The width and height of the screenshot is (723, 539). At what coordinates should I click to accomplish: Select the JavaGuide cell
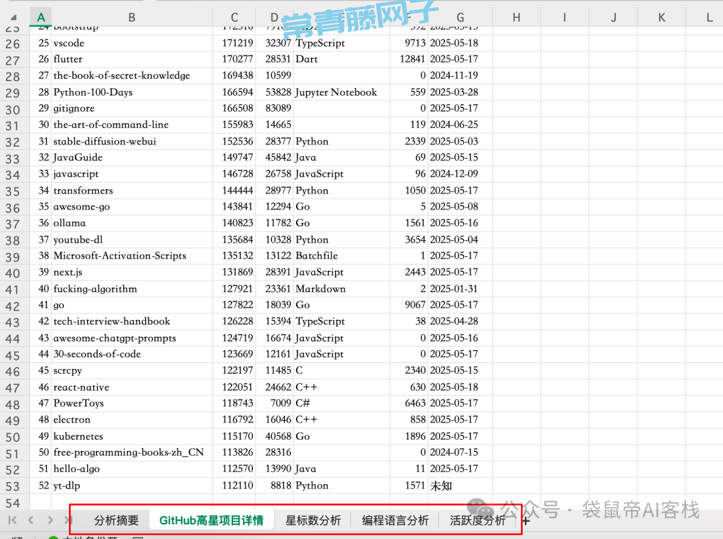pos(132,158)
